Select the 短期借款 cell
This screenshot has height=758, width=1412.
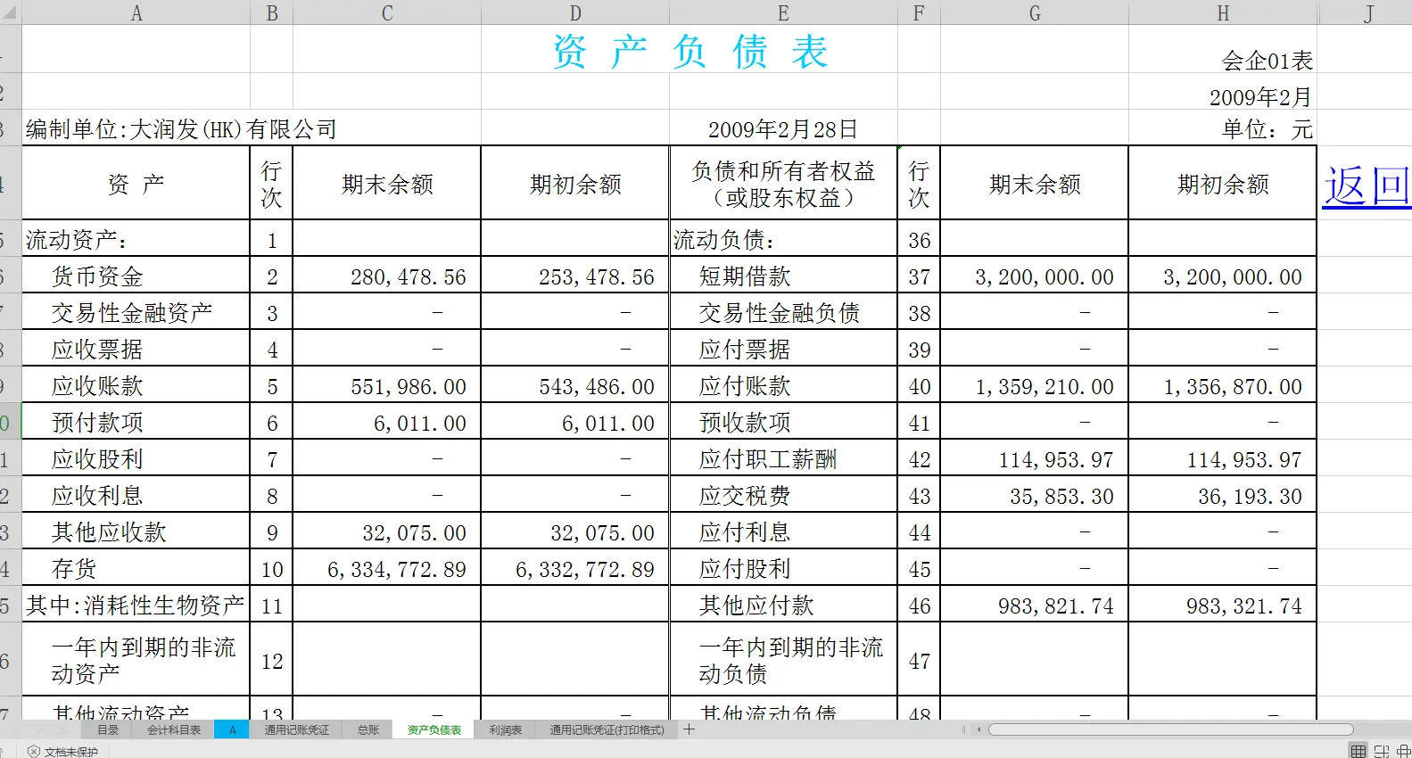[783, 276]
